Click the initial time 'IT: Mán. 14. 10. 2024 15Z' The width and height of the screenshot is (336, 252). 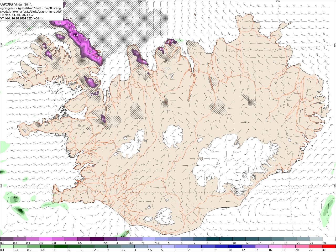click(17, 15)
